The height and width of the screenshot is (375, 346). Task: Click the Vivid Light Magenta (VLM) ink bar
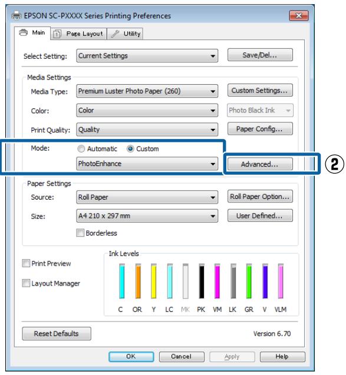coord(281,281)
